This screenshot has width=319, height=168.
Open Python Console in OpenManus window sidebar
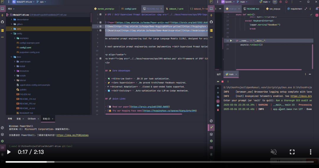pyautogui.click(x=211, y=121)
